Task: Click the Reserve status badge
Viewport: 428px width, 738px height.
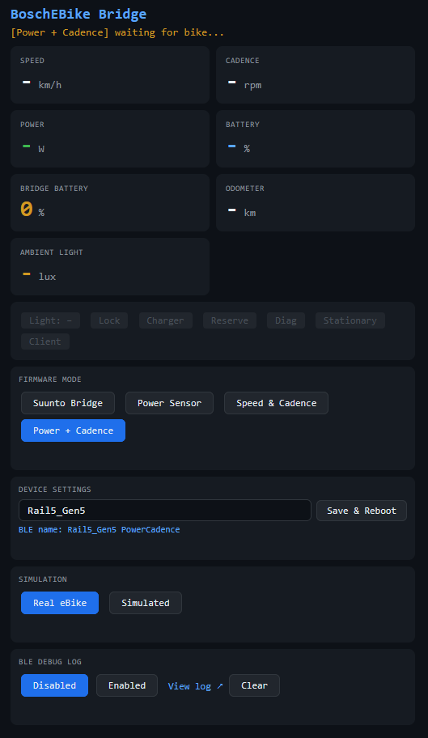Action: 230,320
